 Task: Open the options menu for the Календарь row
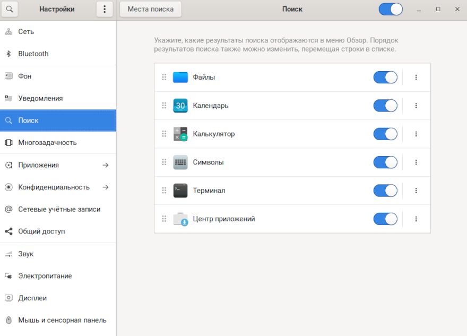(x=416, y=106)
